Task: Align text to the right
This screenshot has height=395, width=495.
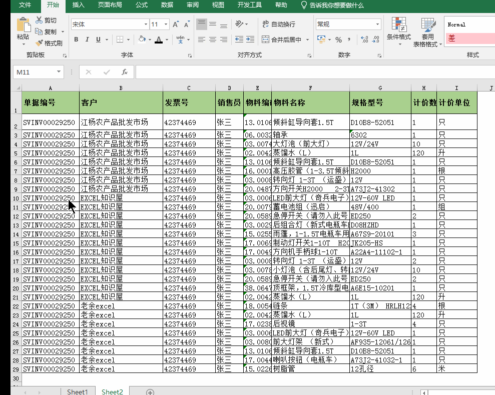Action: point(224,39)
